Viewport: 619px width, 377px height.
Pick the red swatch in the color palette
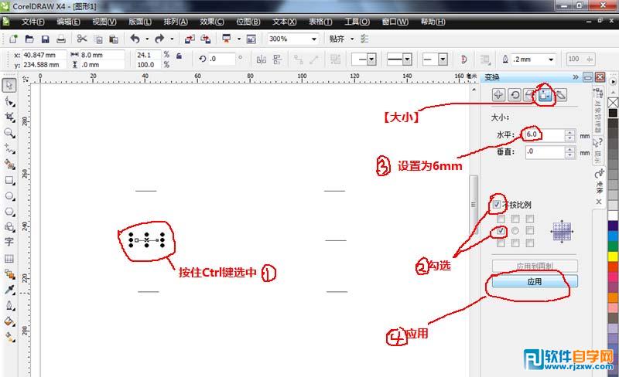click(614, 267)
